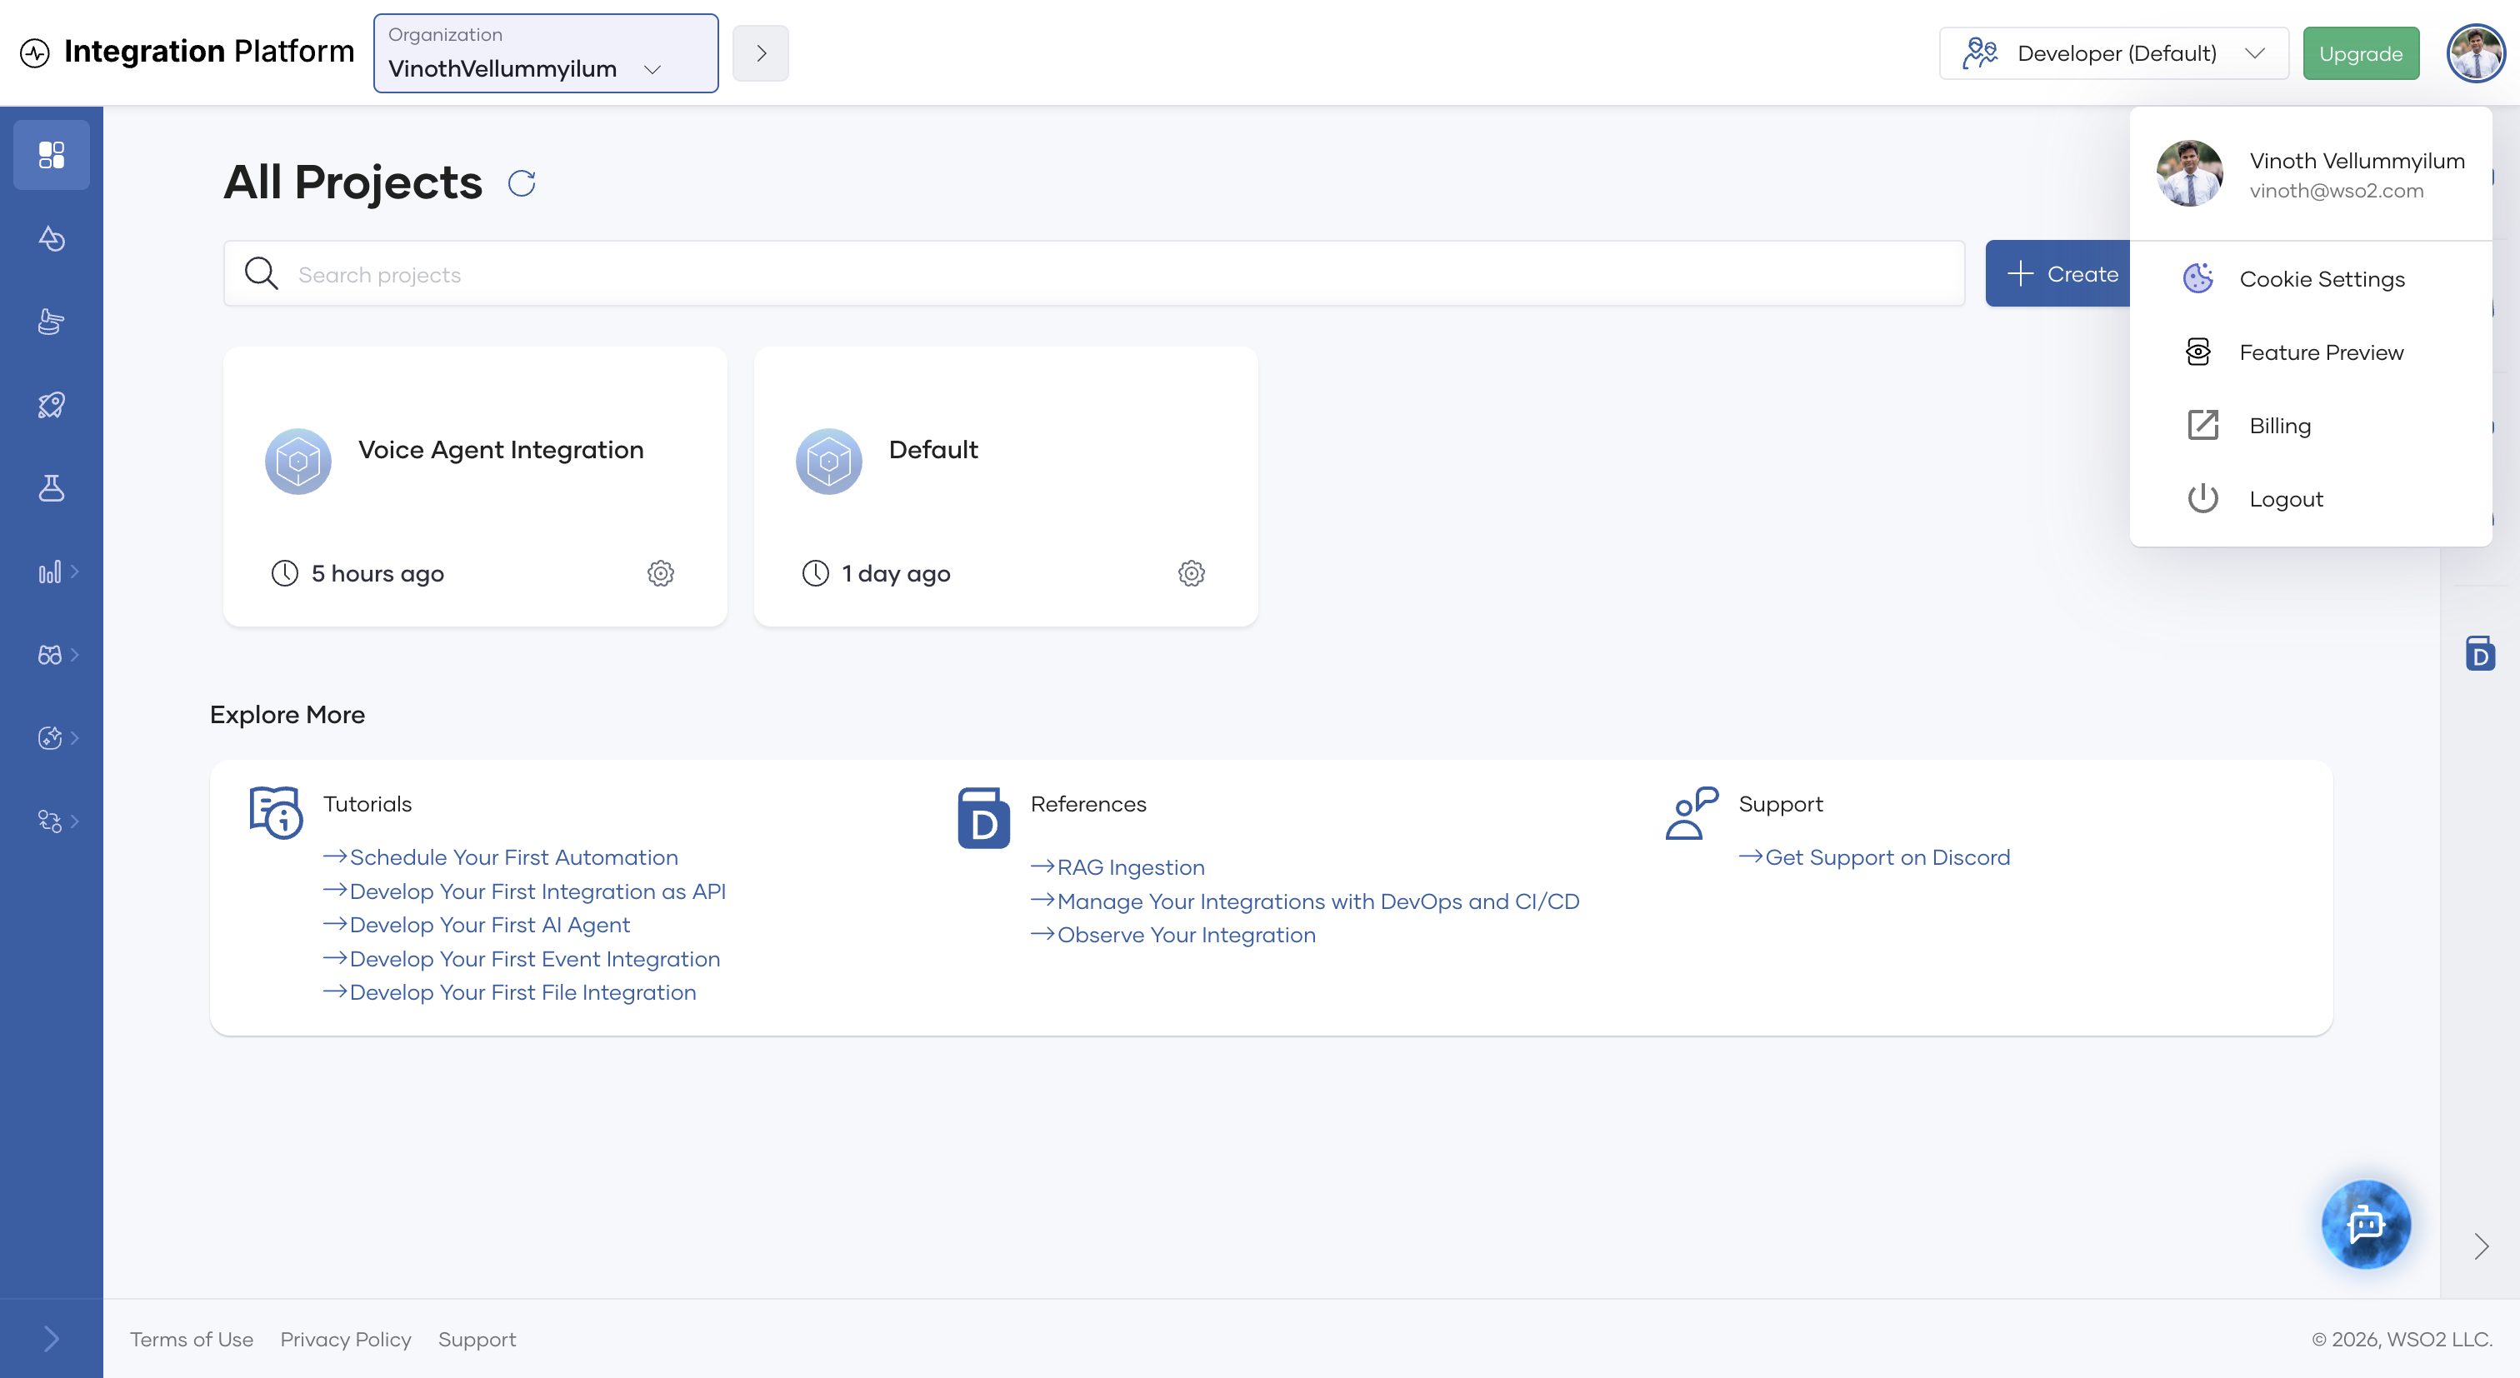Open the sidebar user-management icon

click(x=51, y=821)
